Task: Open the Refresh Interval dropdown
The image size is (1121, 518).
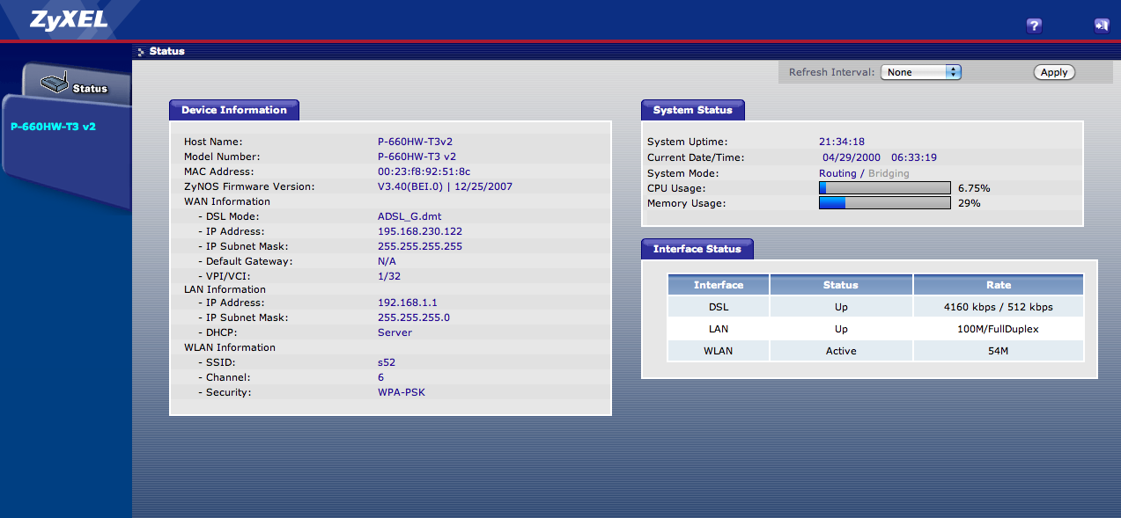Action: tap(920, 72)
